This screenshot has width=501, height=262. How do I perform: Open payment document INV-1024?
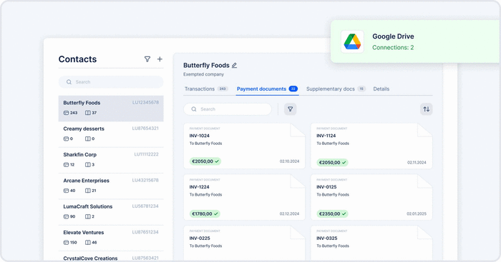(x=244, y=146)
